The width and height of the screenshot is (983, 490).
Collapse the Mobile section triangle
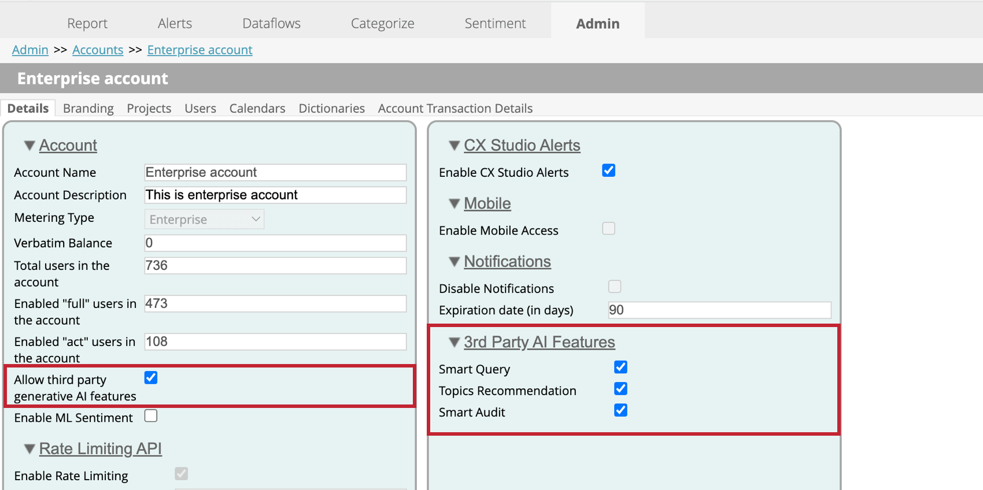click(454, 203)
